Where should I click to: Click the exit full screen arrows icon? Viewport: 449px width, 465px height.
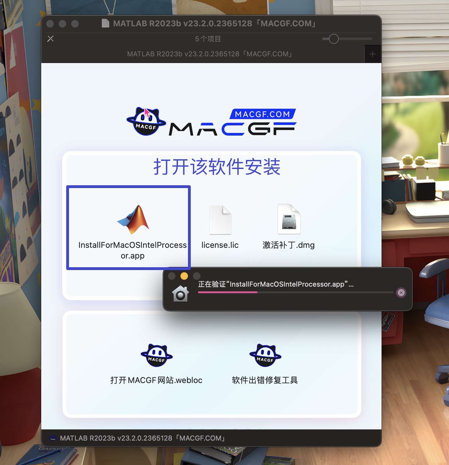coord(50,38)
